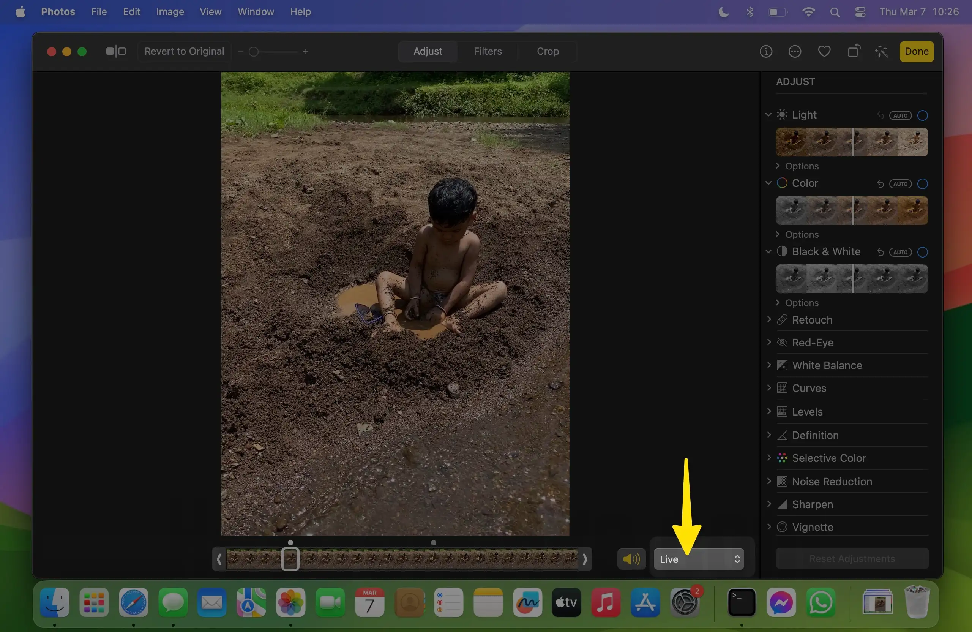Toggle the Black & White enable circle
This screenshot has width=972, height=632.
click(922, 252)
